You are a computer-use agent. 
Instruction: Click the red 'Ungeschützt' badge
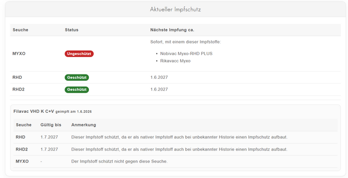click(79, 54)
